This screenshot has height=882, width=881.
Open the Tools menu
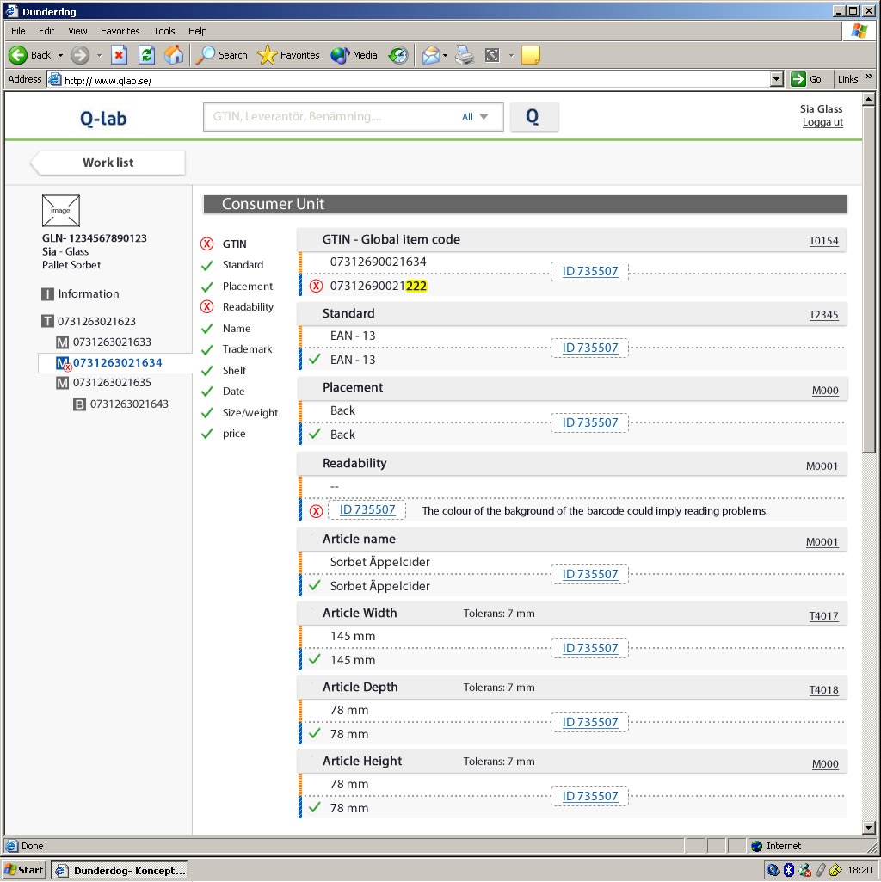coord(163,31)
